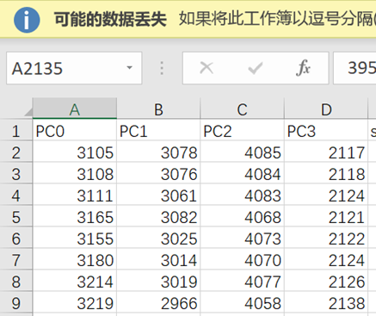Select row 3 header
The height and width of the screenshot is (316, 376).
click(16, 174)
